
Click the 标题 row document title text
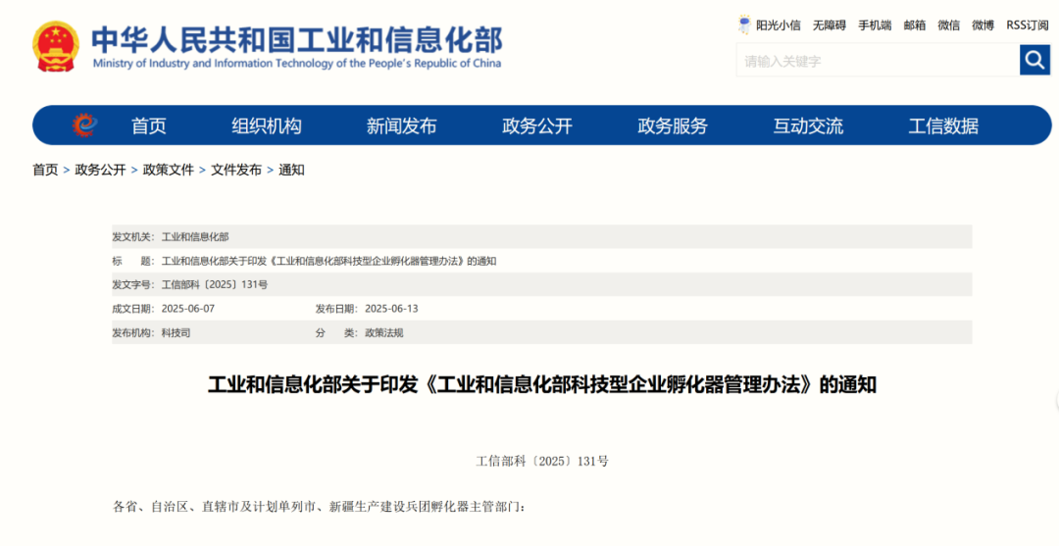tap(329, 261)
